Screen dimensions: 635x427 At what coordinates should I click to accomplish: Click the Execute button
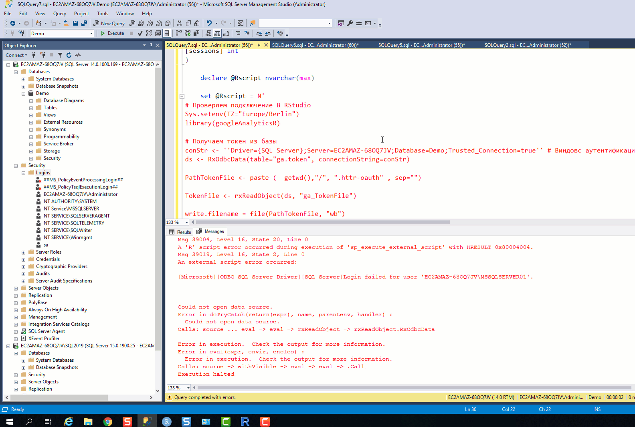[112, 33]
